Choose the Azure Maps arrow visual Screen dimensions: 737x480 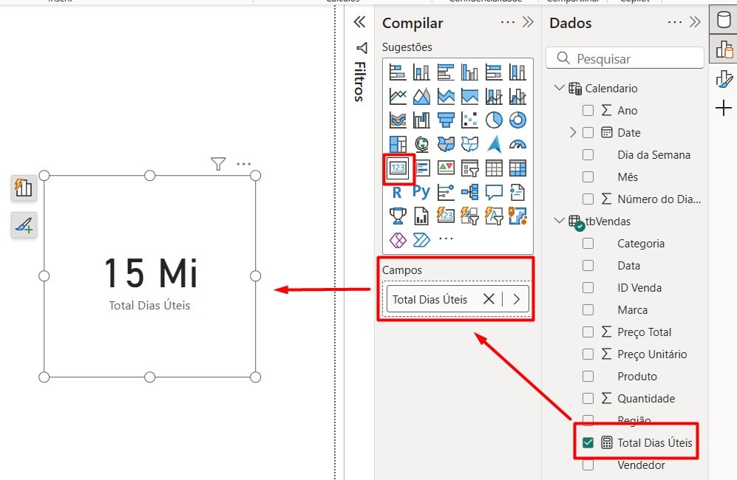pos(494,144)
